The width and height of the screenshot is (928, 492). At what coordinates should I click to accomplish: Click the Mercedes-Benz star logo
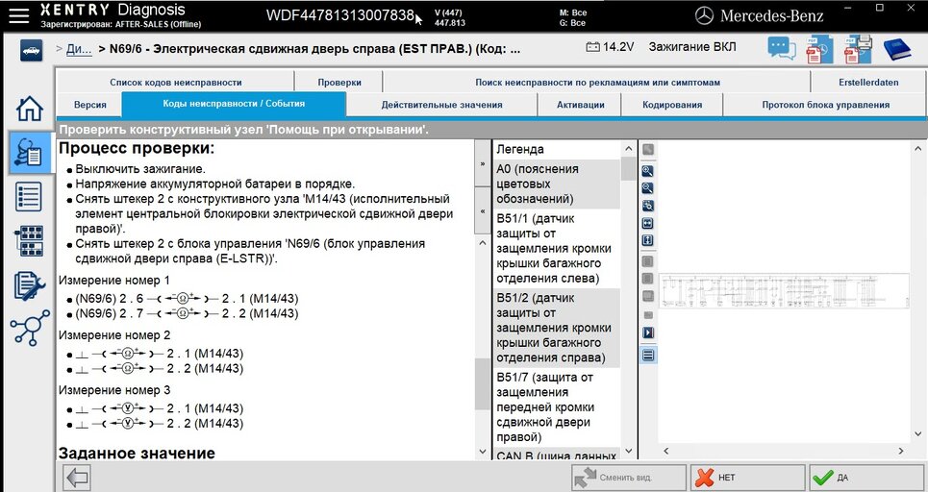(704, 16)
